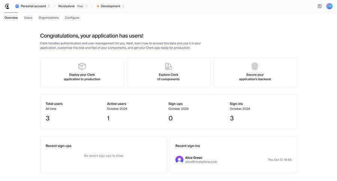The width and height of the screenshot is (337, 181).
Task: Click the October 2024 label under Active users
Action: pos(117,109)
